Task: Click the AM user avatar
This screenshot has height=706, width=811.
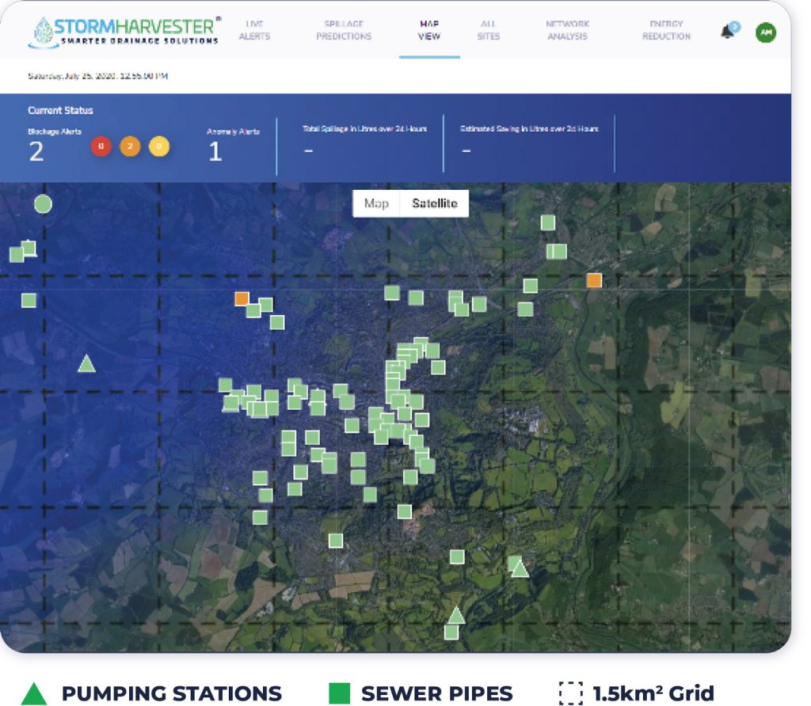Action: tap(765, 32)
